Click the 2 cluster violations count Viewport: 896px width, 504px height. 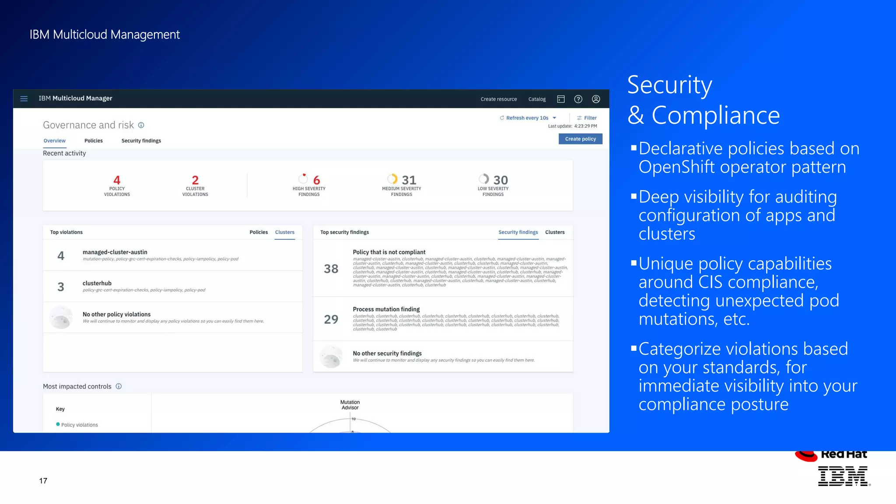[195, 180]
